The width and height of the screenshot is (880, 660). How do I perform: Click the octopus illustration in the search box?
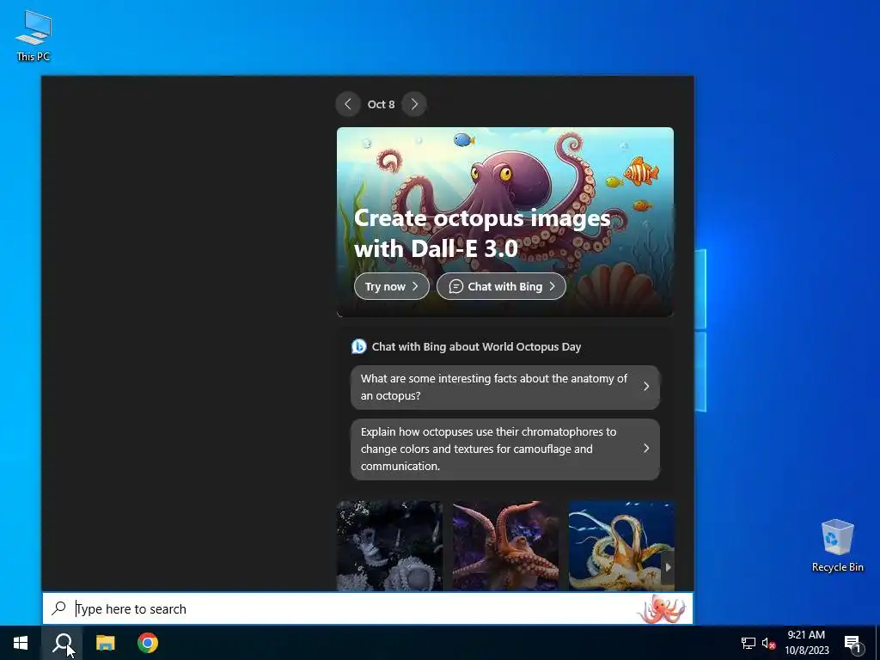tap(663, 609)
